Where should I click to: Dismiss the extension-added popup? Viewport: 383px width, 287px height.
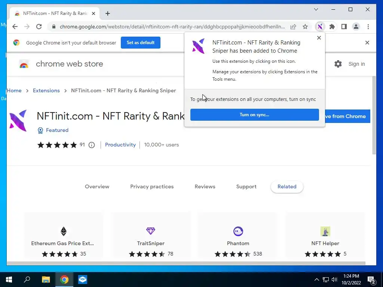pos(319,38)
